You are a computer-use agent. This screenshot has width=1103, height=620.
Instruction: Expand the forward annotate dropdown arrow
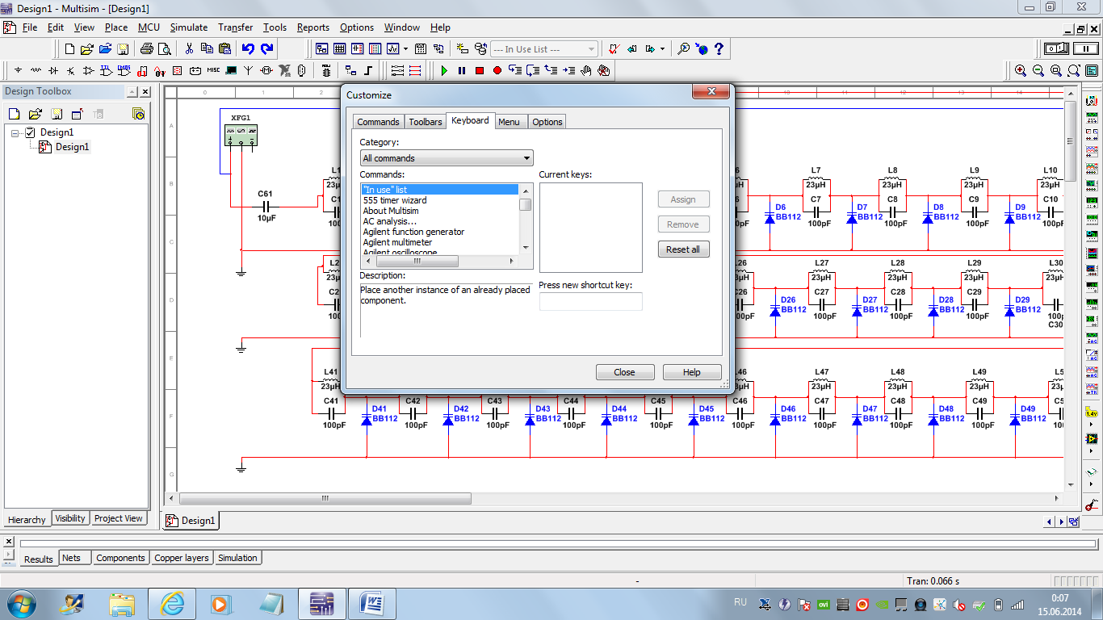[662, 48]
